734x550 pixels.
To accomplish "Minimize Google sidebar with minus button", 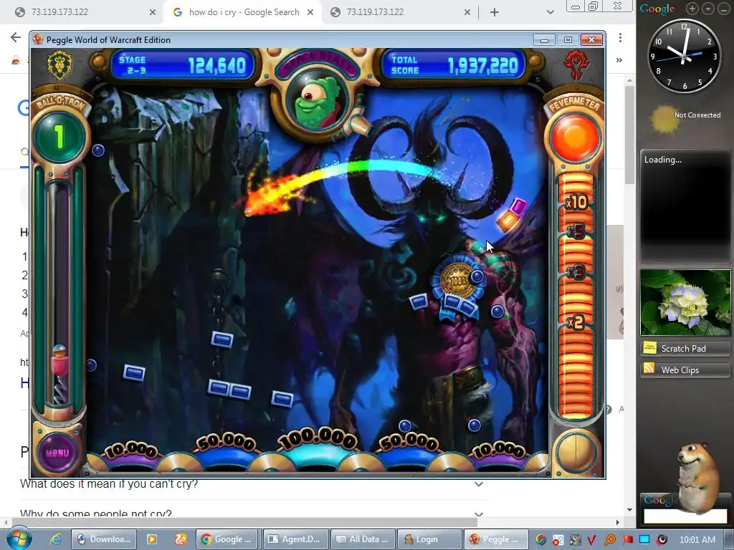I will pos(724,9).
